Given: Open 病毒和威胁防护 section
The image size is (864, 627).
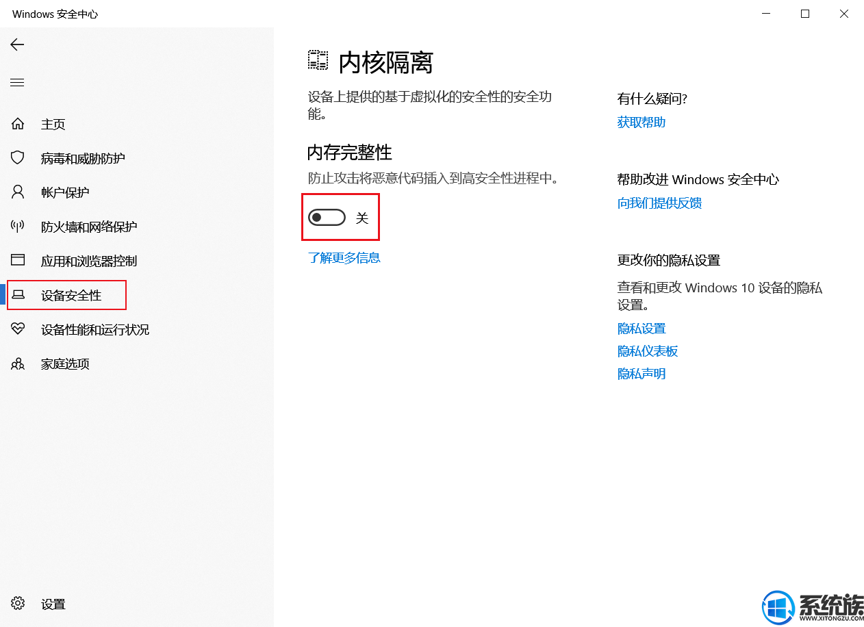Looking at the screenshot, I should [83, 158].
